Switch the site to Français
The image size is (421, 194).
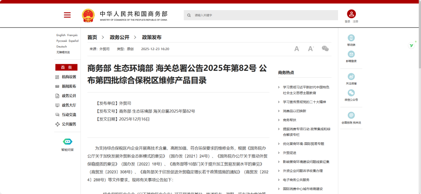point(73,35)
